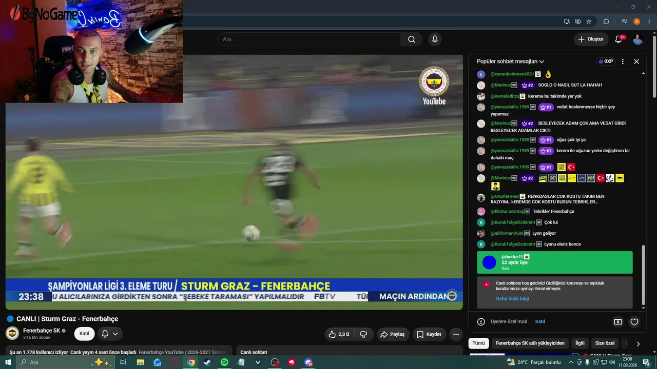The width and height of the screenshot is (657, 369).
Task: Open Steam from the taskbar
Action: (x=207, y=362)
